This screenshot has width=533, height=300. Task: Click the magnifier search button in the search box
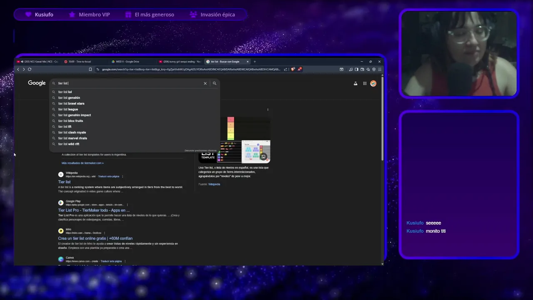pos(214,83)
